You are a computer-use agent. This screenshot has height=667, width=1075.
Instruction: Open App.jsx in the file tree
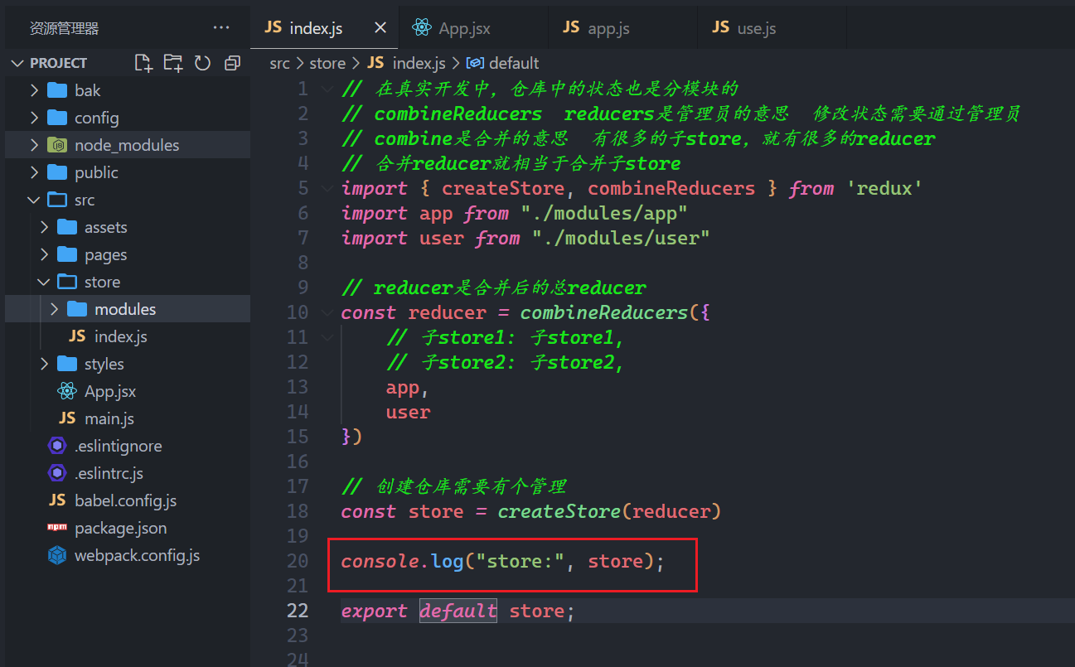point(109,391)
